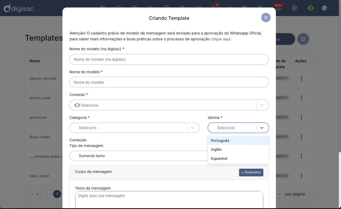Open actions menu for hello_world row
Screen dimensions: 341x209
click(x=302, y=176)
